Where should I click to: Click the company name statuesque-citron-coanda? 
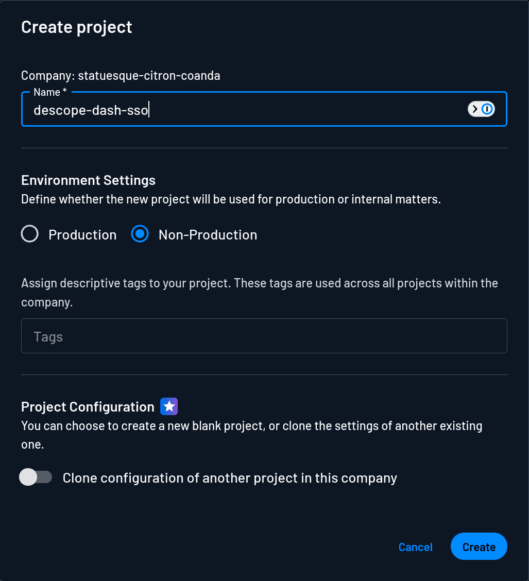[x=148, y=75]
